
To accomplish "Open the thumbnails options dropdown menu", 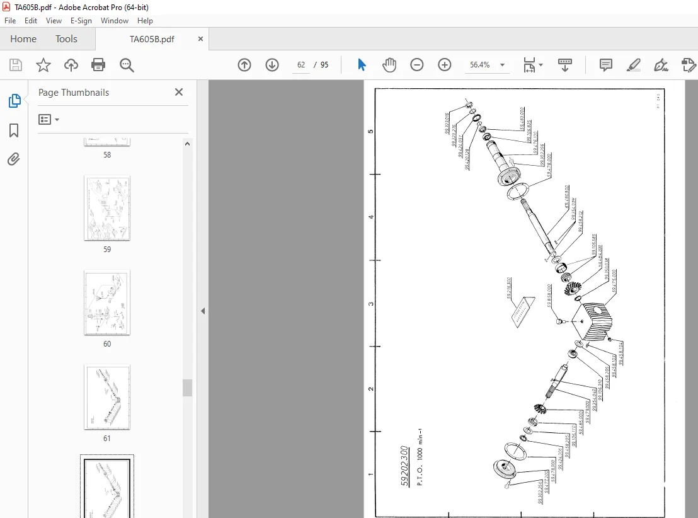I will (49, 119).
